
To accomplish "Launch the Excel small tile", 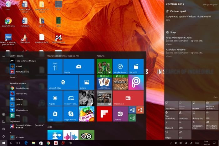I will tap(132, 118).
